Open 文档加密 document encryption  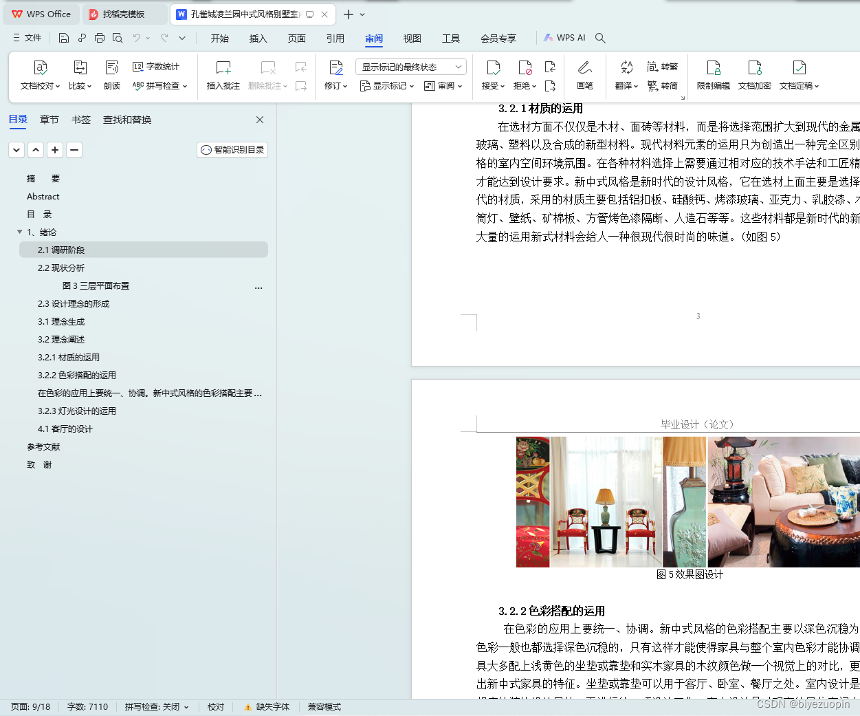[755, 76]
